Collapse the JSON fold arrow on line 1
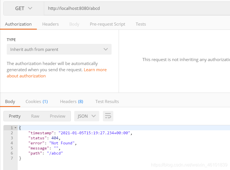Image resolution: width=230 pixels, height=170 pixels. click(15, 128)
